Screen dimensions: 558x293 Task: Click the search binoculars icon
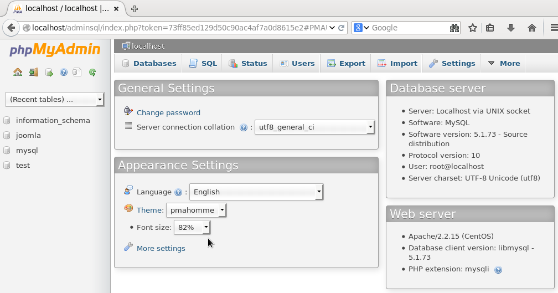(x=454, y=28)
